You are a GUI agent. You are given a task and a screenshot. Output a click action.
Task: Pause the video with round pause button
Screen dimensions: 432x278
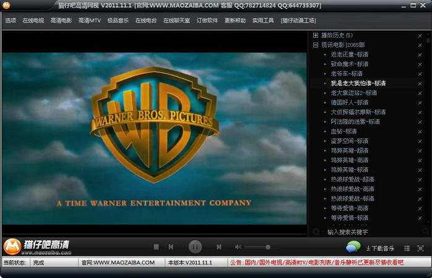tap(195, 246)
